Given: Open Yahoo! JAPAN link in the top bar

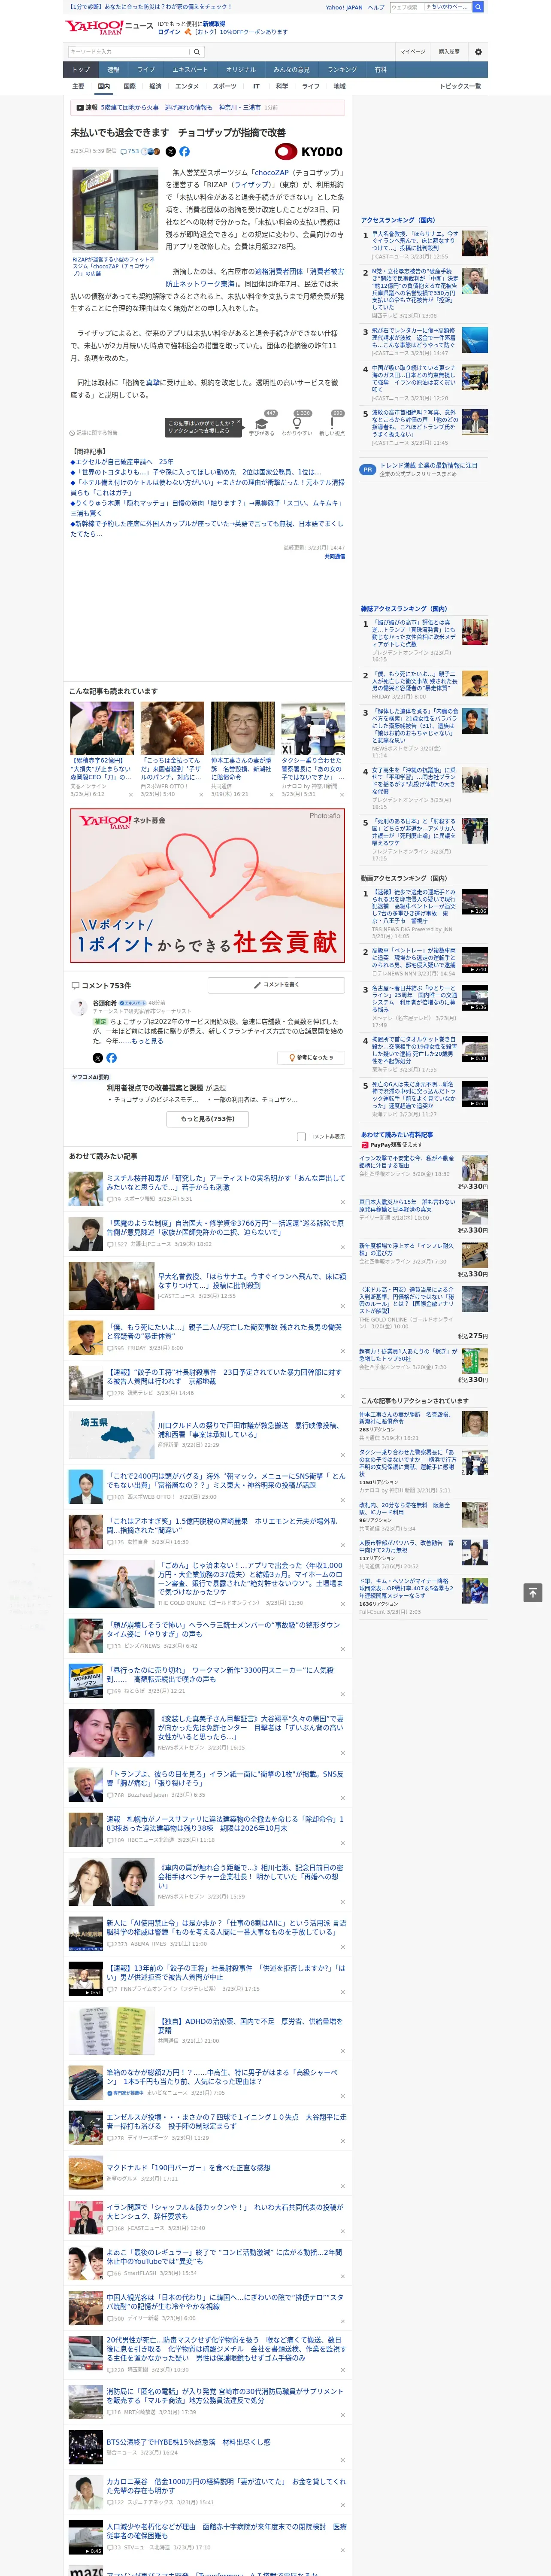Looking at the screenshot, I should [x=344, y=7].
